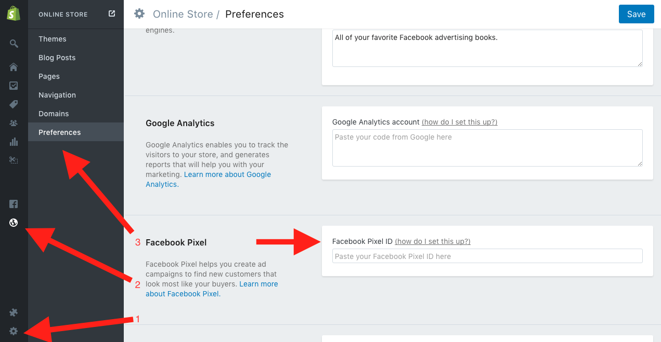Screen dimensions: 661x342
Task: Open Themes in the sidebar menu
Action: click(53, 39)
